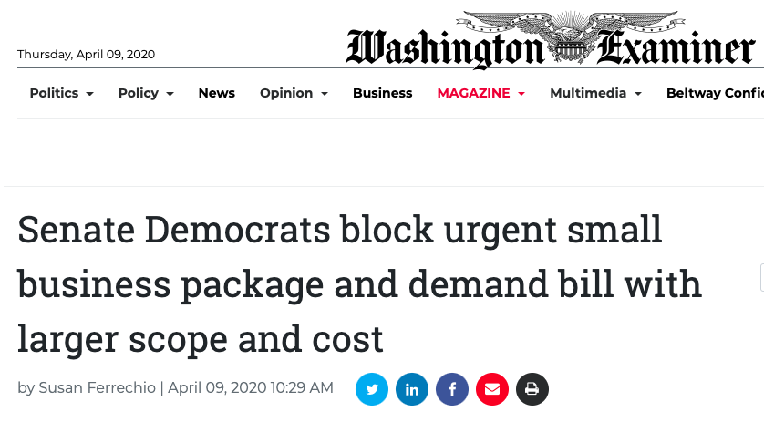The height and width of the screenshot is (422, 764).
Task: Expand the Multimedia dropdown arrow
Action: 638,94
